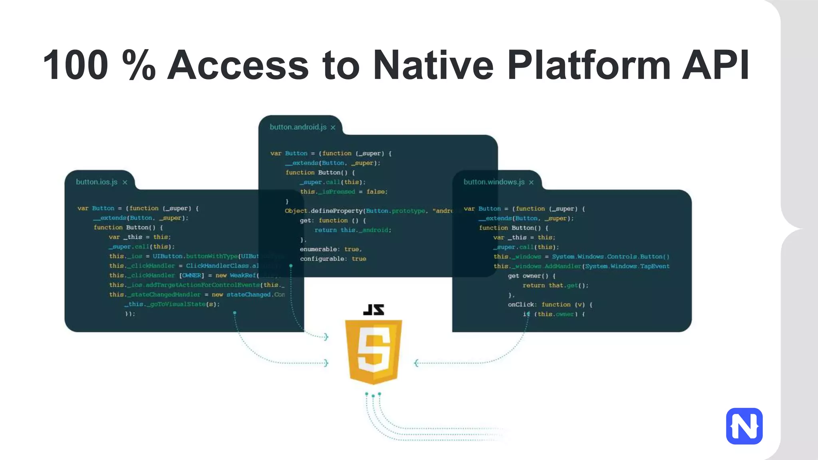Click 'this._windows.AddHandler' line
The width and height of the screenshot is (818, 460).
(x=582, y=266)
